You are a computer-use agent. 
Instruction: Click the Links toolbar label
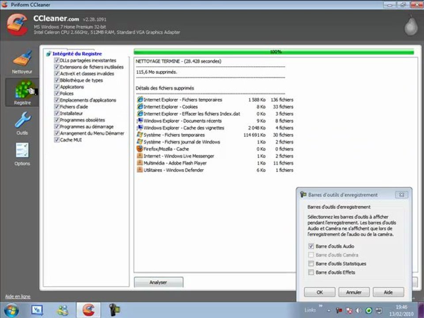pyautogui.click(x=310, y=310)
